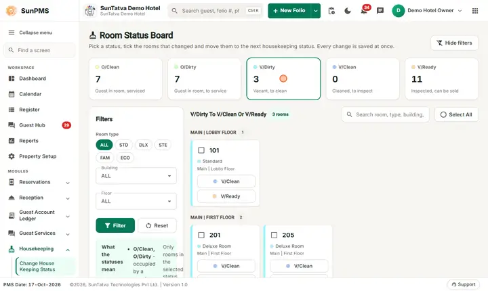This screenshot has width=488, height=291.
Task: Select the O/Dirty status card
Action: pyautogui.click(x=205, y=79)
